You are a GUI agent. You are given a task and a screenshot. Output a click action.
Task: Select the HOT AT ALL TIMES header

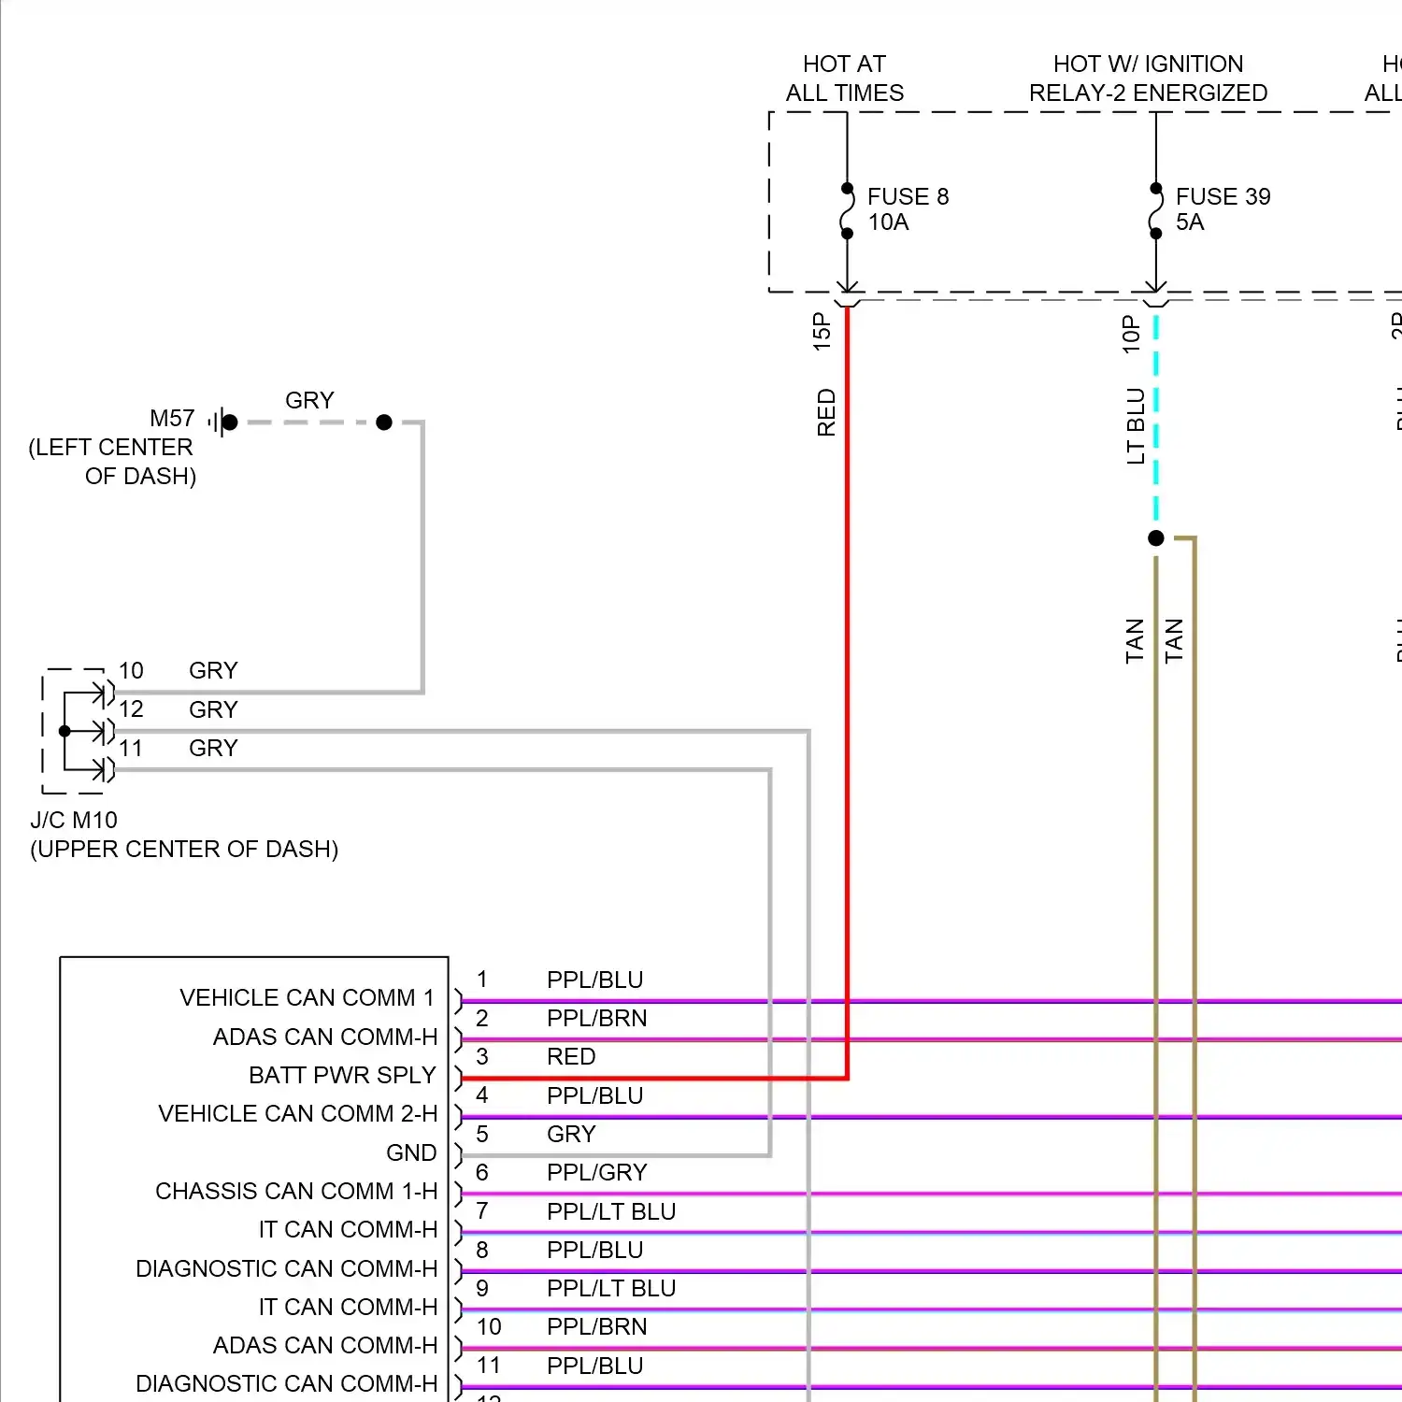click(x=843, y=79)
